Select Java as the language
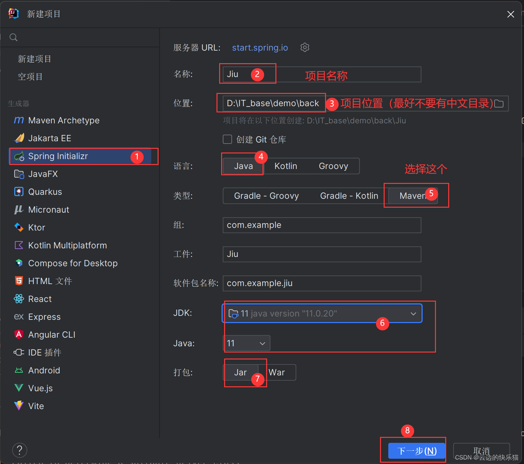The width and height of the screenshot is (524, 464). click(x=244, y=166)
